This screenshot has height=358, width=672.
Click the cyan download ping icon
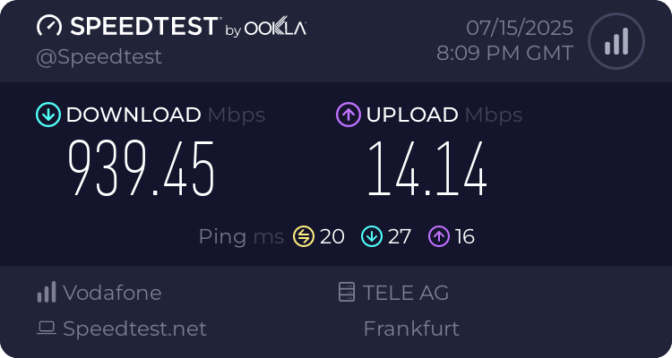pyautogui.click(x=371, y=236)
